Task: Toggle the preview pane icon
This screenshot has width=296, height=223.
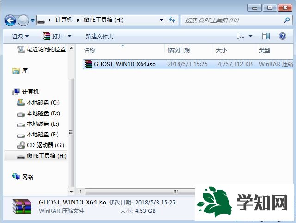Action: pyautogui.click(x=266, y=36)
